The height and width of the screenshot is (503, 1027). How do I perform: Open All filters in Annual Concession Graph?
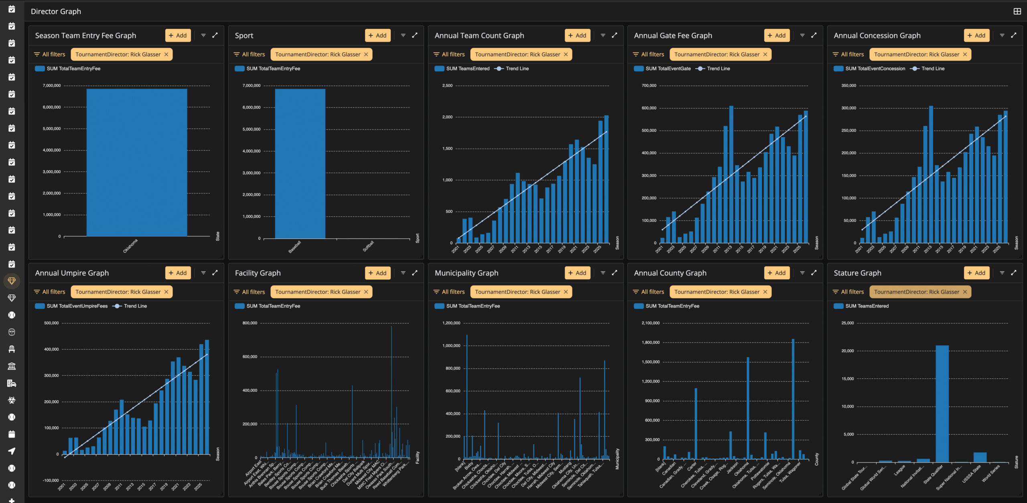click(x=848, y=55)
